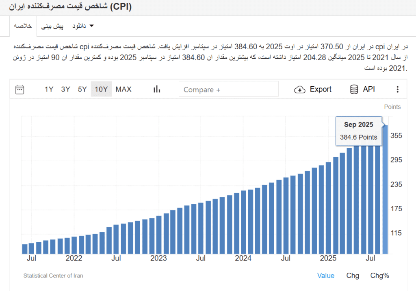Enable the Chg% display mode
The height and width of the screenshot is (291, 416).
(379, 276)
